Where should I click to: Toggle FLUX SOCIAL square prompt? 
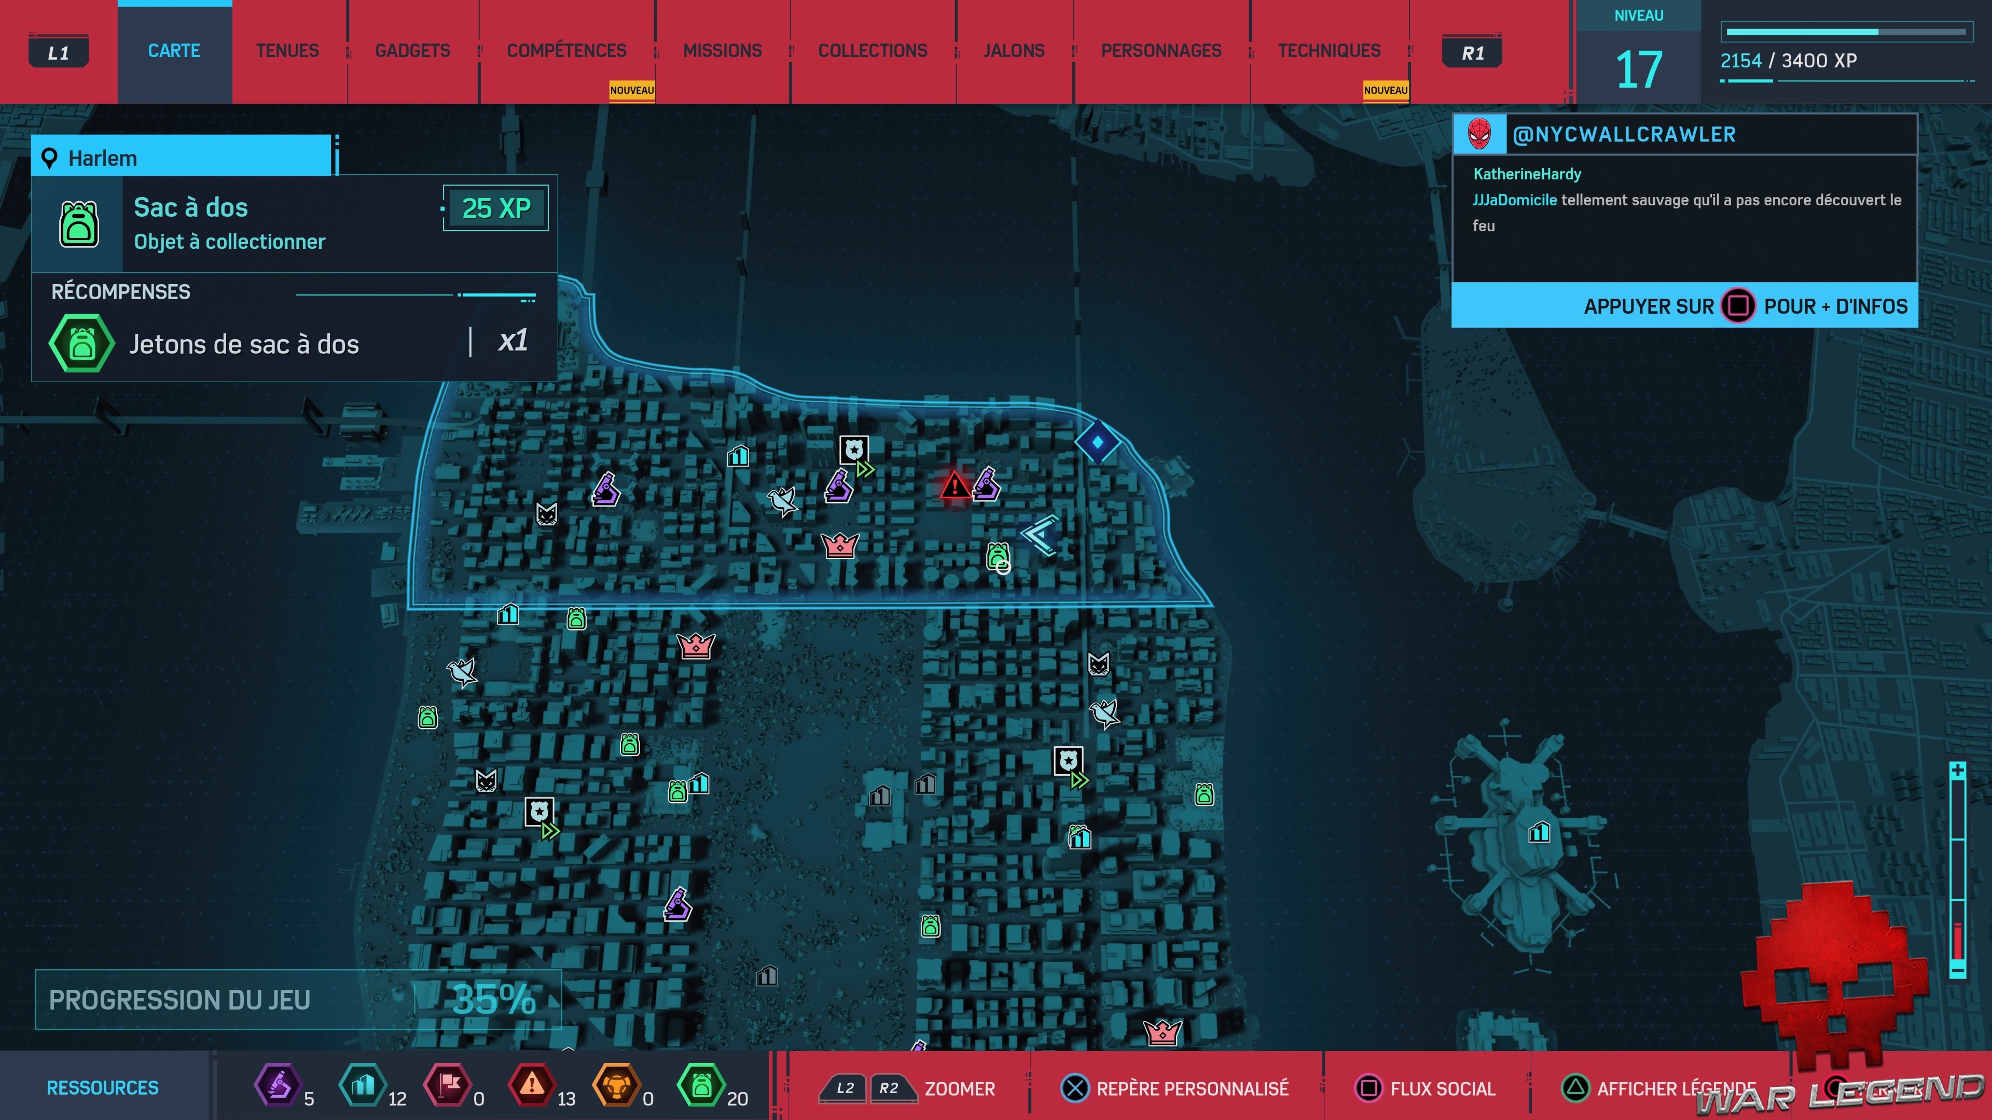(1369, 1088)
